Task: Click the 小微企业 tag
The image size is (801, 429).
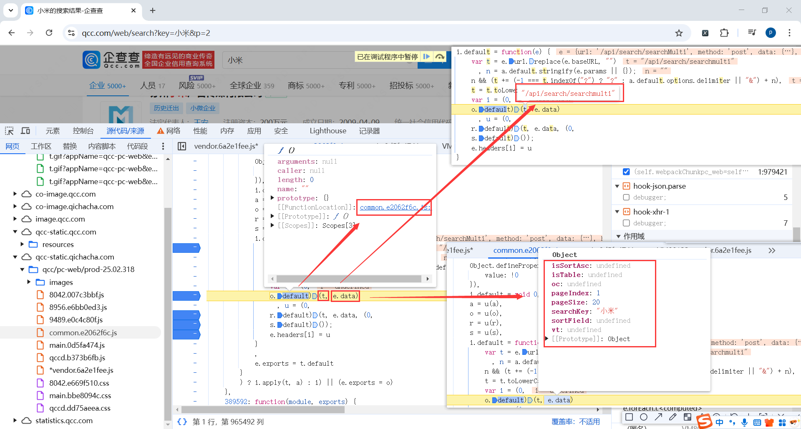Action: [203, 108]
